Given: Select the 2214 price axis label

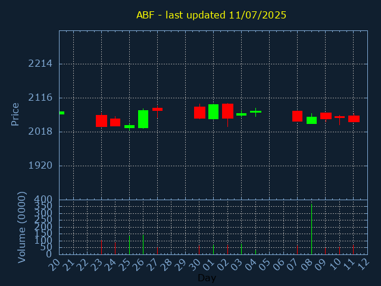Looking at the screenshot, I should tap(40, 64).
